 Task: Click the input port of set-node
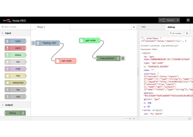tap(55, 61)
